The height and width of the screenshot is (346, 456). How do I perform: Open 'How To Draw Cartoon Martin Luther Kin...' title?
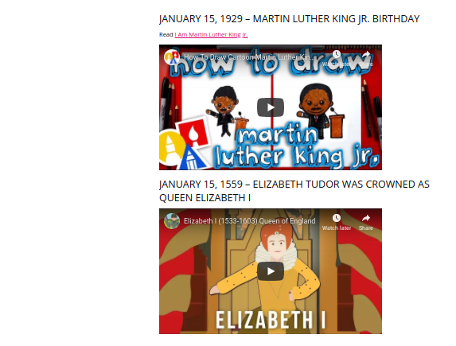point(249,57)
